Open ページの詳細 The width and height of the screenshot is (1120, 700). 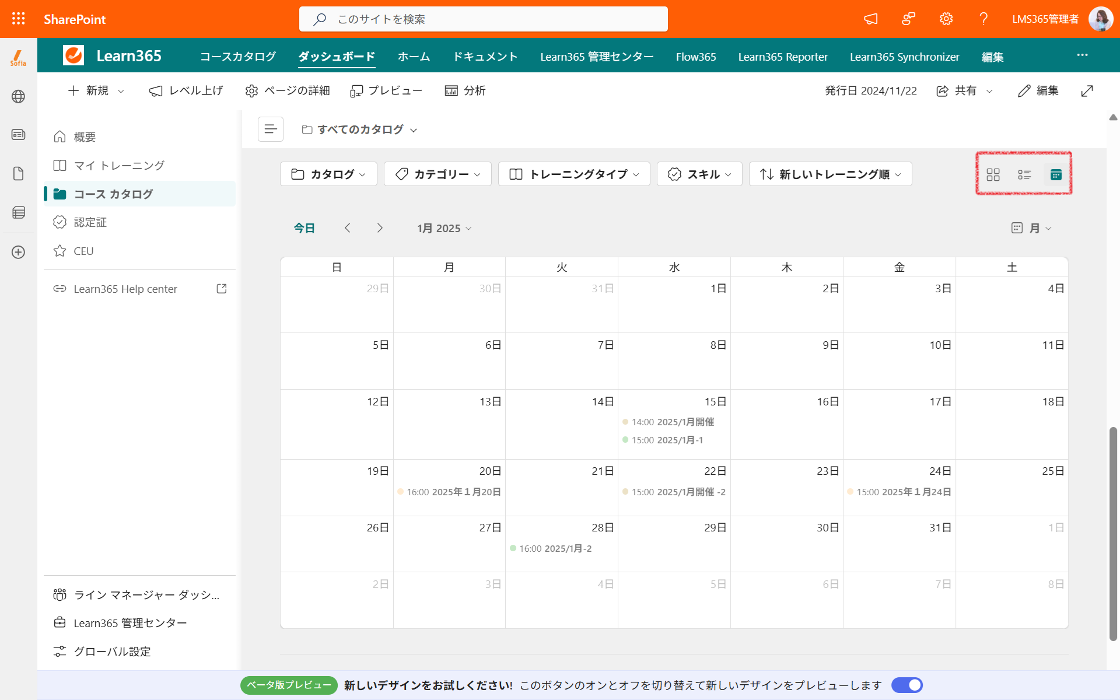(288, 90)
